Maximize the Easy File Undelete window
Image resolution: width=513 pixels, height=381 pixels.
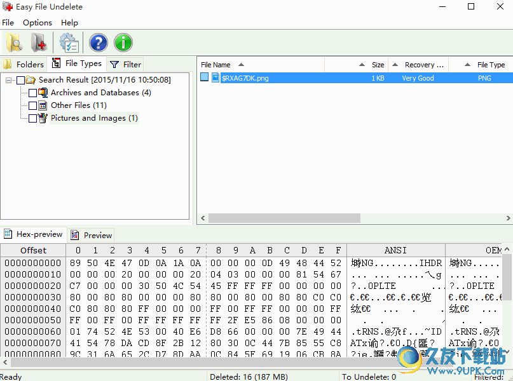pos(471,6)
